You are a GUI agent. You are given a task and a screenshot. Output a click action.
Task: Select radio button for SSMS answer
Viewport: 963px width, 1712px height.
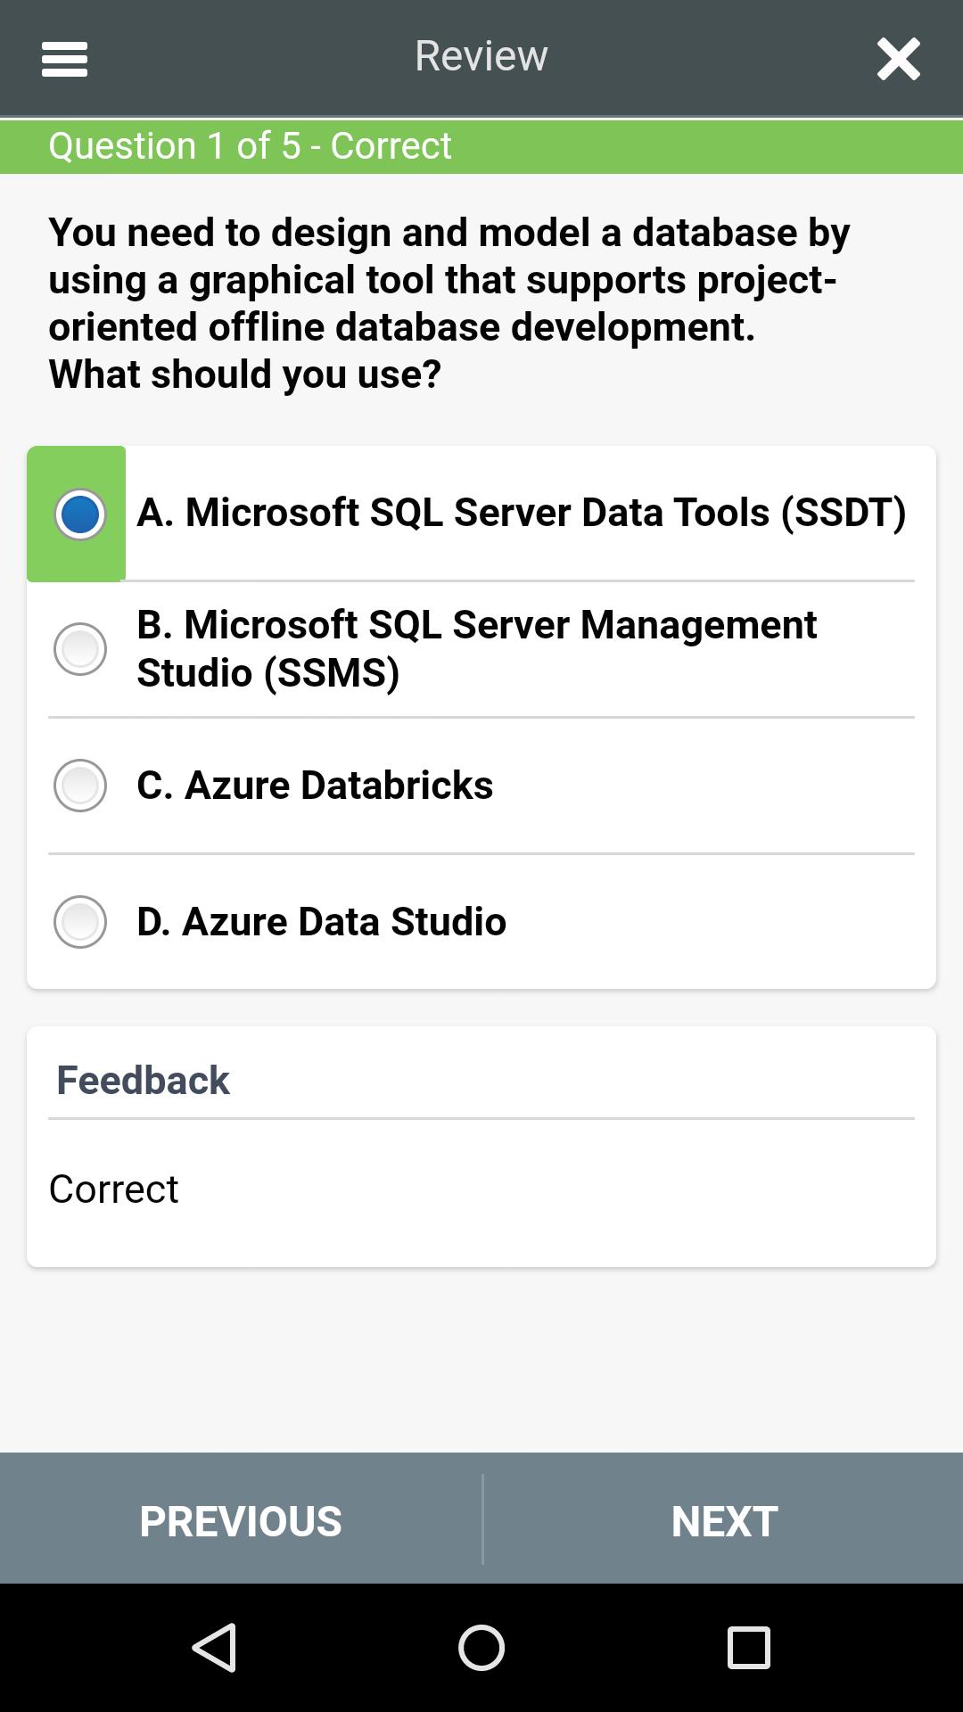(80, 648)
